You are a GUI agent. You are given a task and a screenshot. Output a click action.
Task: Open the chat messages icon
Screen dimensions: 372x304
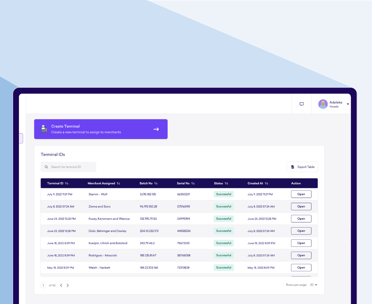coord(301,104)
